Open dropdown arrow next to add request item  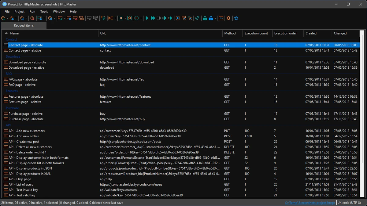pyautogui.click(x=65, y=18)
